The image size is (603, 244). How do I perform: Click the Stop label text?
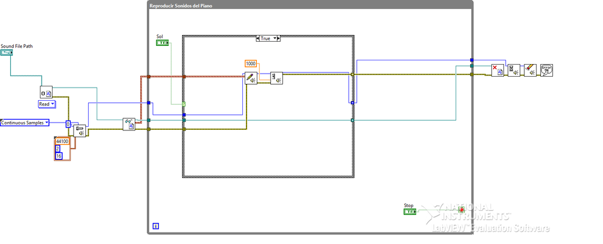pos(408,205)
